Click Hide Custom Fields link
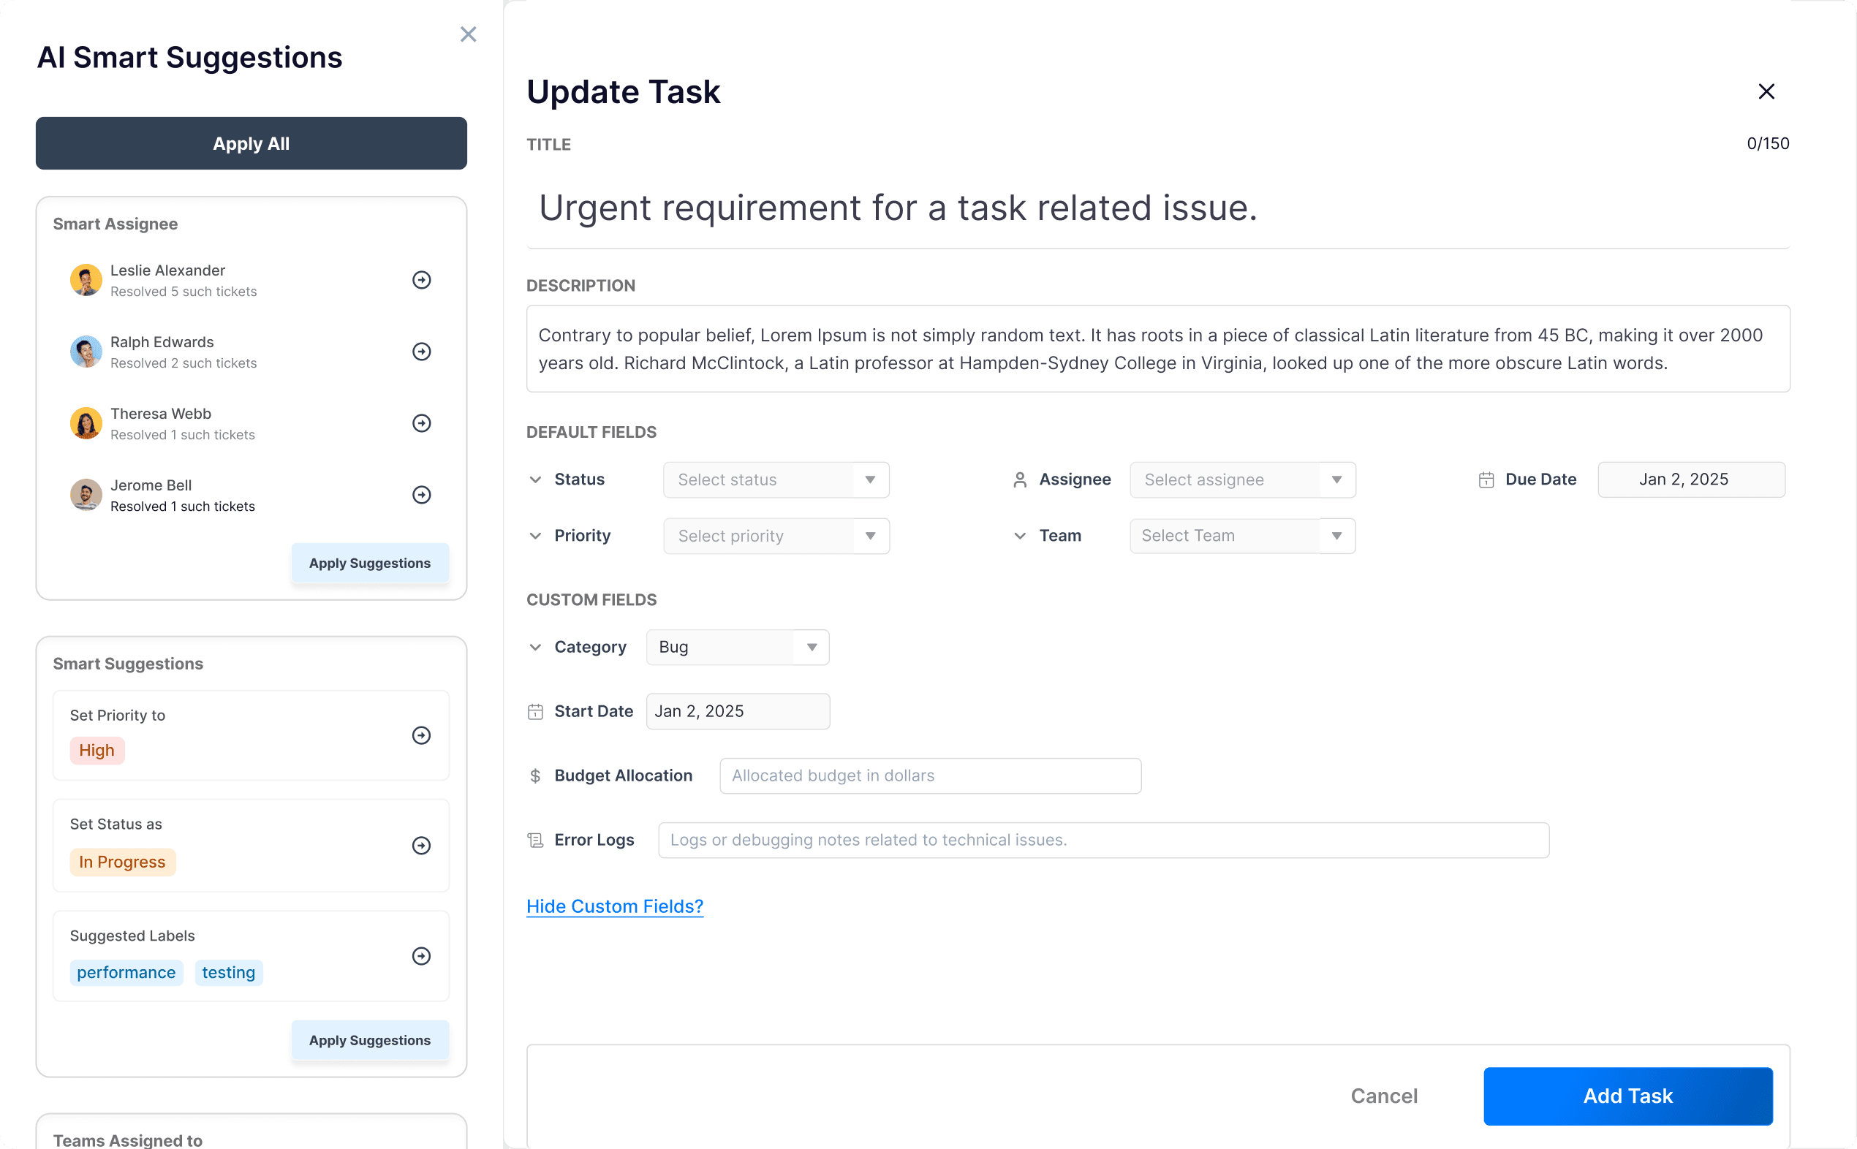Screen dimensions: 1857x1149 click(x=614, y=906)
